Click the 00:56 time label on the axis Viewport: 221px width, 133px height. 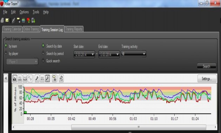113,119
